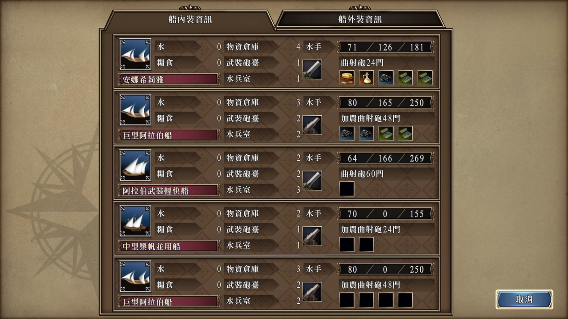Click the empty cargo slot of 阿拉伯武裝輕快船
This screenshot has height=319, width=568.
pos(347,189)
